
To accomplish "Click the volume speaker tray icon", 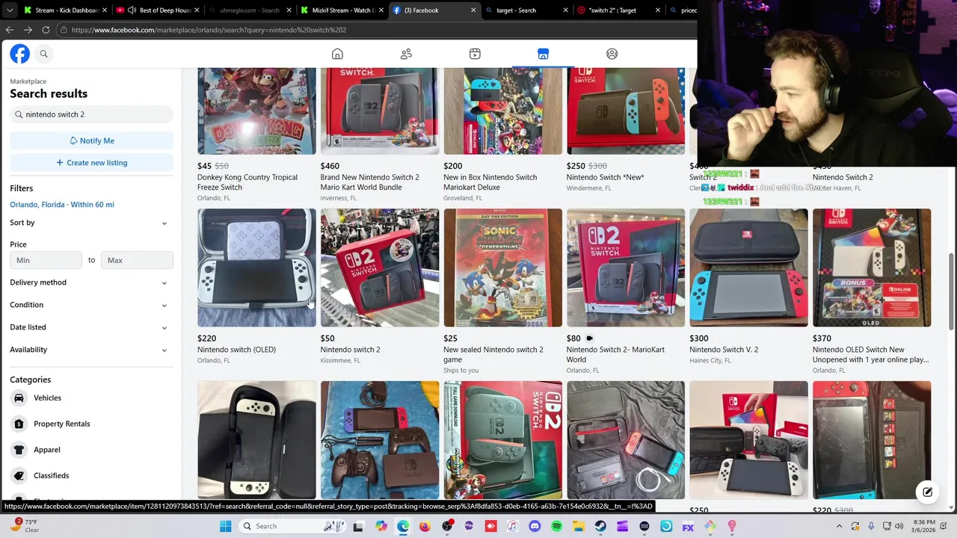I will pyautogui.click(x=900, y=526).
